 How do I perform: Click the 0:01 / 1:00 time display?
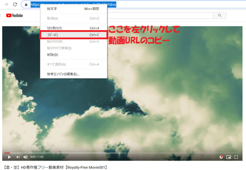[37, 157]
